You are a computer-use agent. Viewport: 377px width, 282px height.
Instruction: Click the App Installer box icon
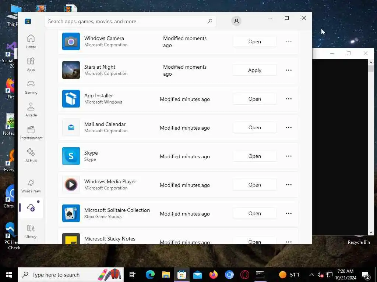[71, 98]
